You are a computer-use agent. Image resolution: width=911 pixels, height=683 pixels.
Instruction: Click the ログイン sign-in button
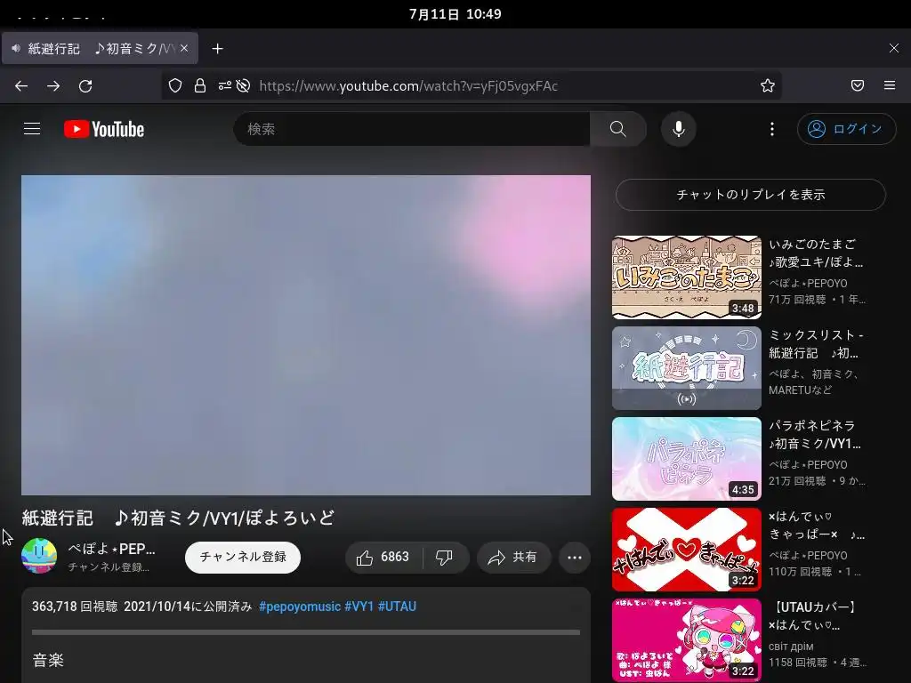[x=847, y=129]
